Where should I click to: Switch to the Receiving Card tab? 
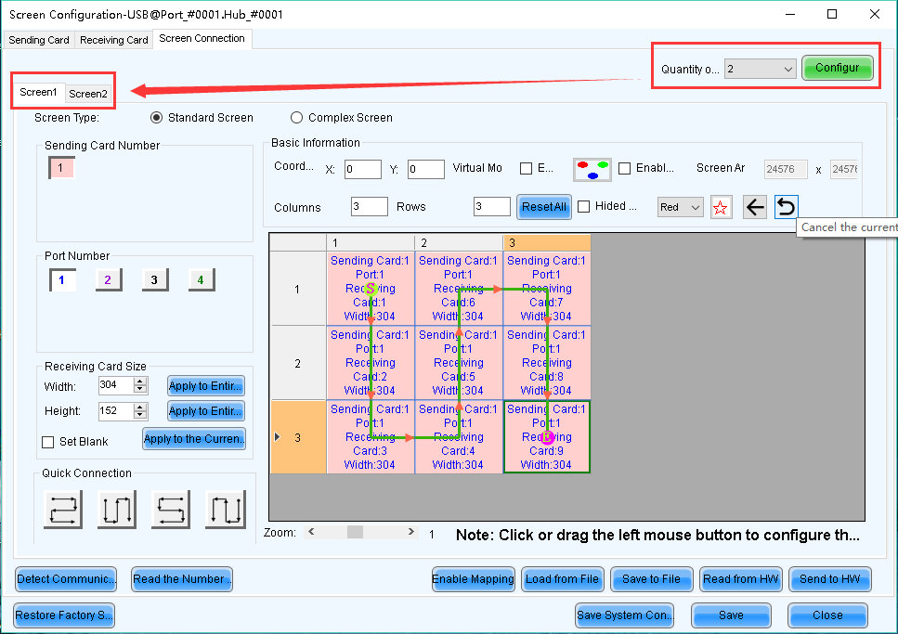coord(113,40)
